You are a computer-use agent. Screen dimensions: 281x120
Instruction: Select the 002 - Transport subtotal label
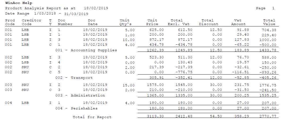74,78
